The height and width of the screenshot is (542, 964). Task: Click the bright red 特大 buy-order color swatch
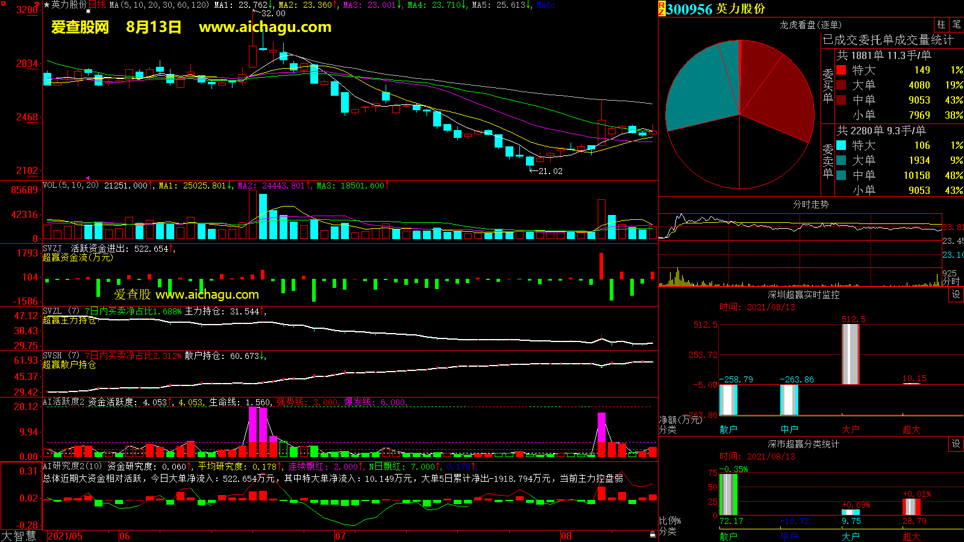click(841, 70)
